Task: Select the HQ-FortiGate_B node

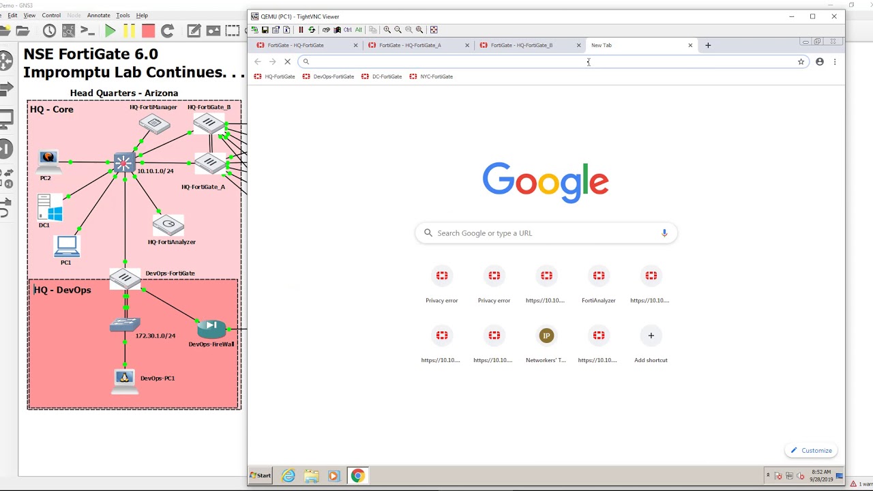Action: tap(209, 123)
